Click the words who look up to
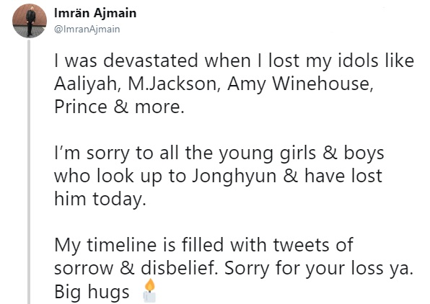Viewport: 430px width, 304px height. tap(120, 176)
